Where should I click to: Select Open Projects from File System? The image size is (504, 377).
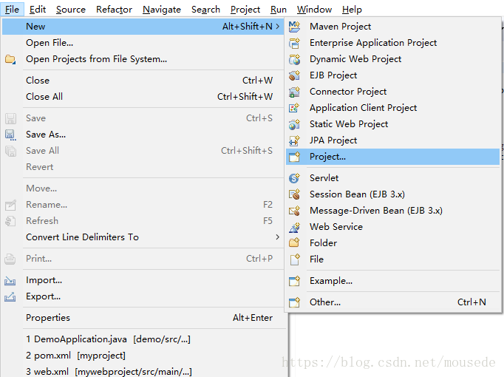click(x=96, y=59)
